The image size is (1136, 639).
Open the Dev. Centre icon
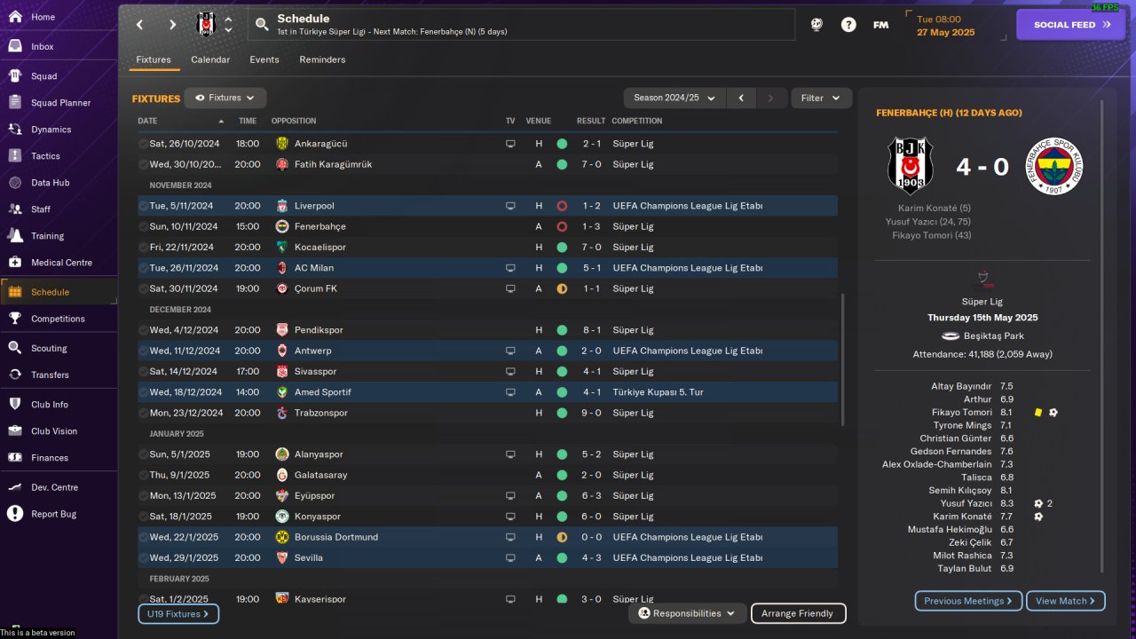pyautogui.click(x=15, y=487)
